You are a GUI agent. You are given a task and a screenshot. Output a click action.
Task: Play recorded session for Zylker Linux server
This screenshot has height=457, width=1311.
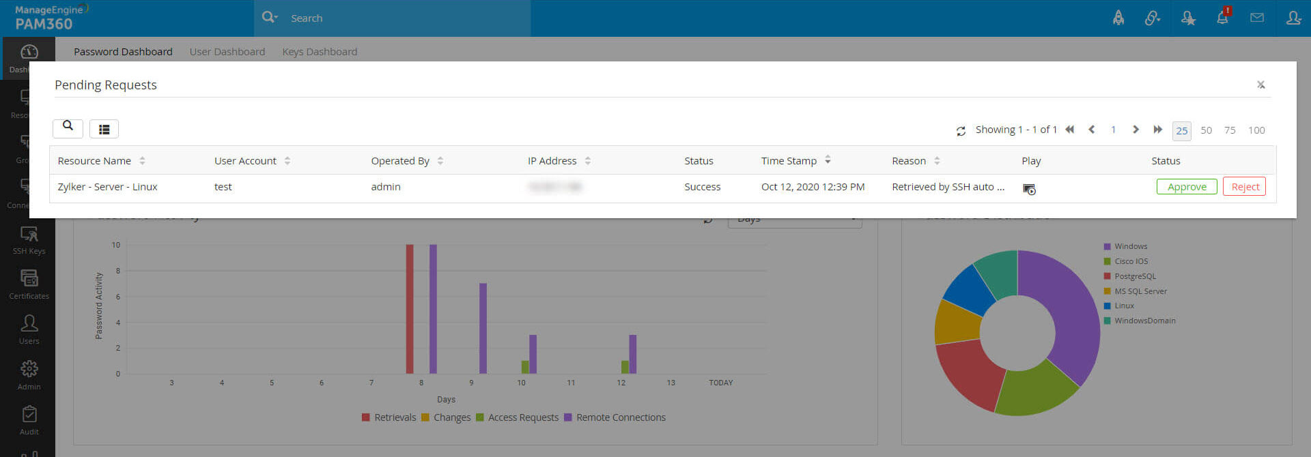coord(1029,189)
